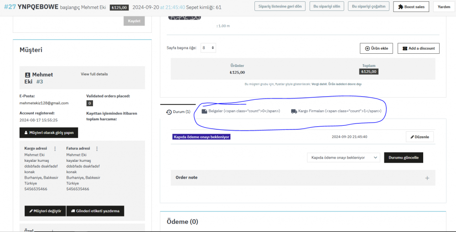Switch to the Kargo Firmaları tab
Screen dimensions: 456x232
tap(336, 111)
